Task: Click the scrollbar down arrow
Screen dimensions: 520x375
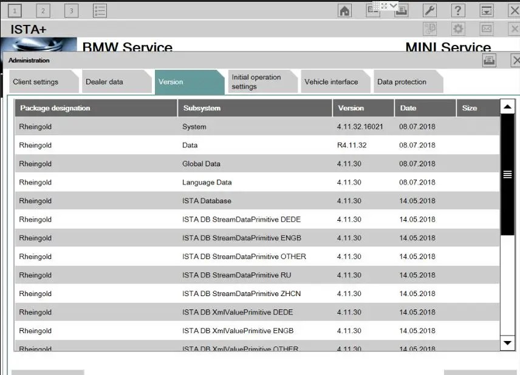Action: pos(507,343)
